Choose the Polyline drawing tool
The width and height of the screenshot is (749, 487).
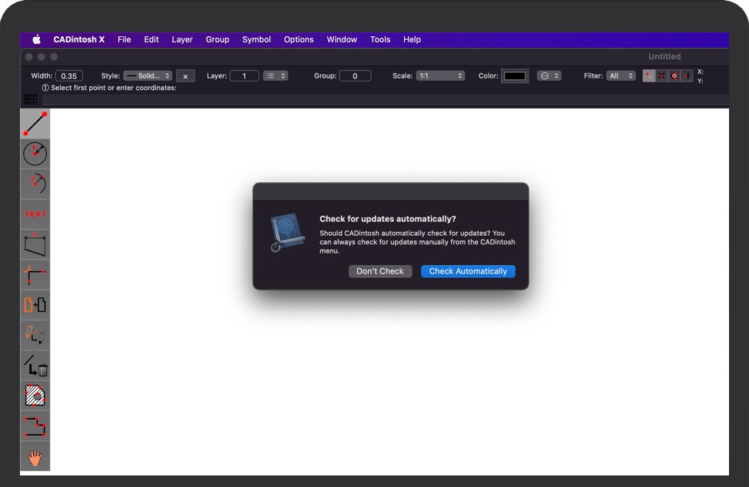point(35,426)
